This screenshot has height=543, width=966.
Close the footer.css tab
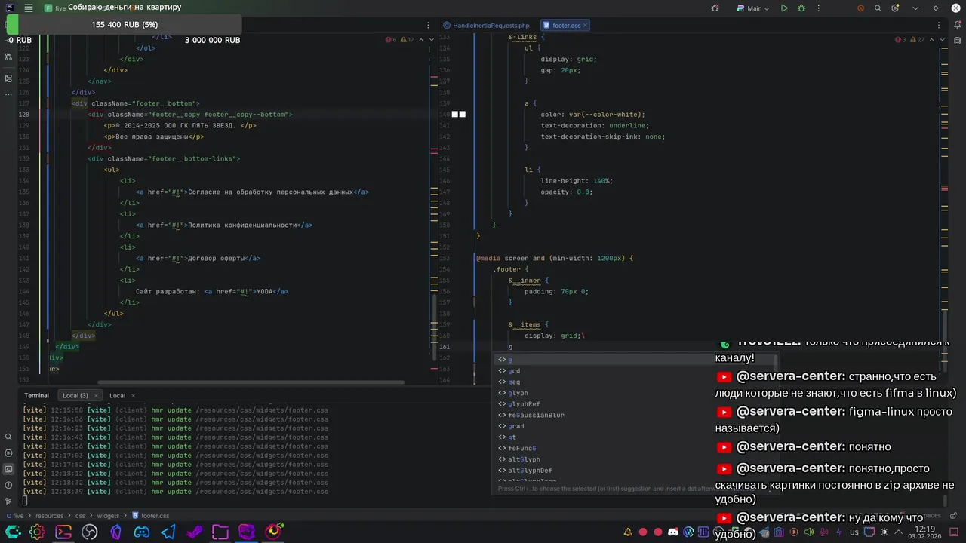tap(585, 25)
